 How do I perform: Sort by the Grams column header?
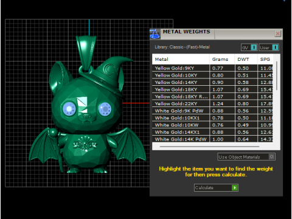222,59
